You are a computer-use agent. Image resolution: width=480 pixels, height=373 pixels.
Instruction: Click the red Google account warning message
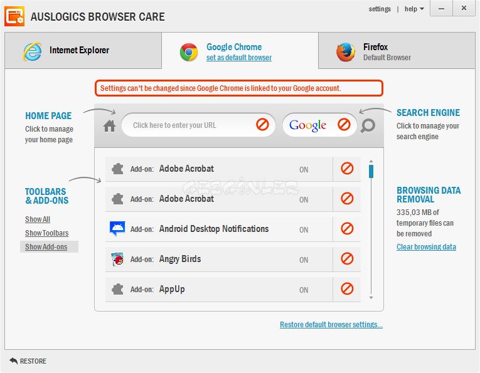click(x=239, y=88)
